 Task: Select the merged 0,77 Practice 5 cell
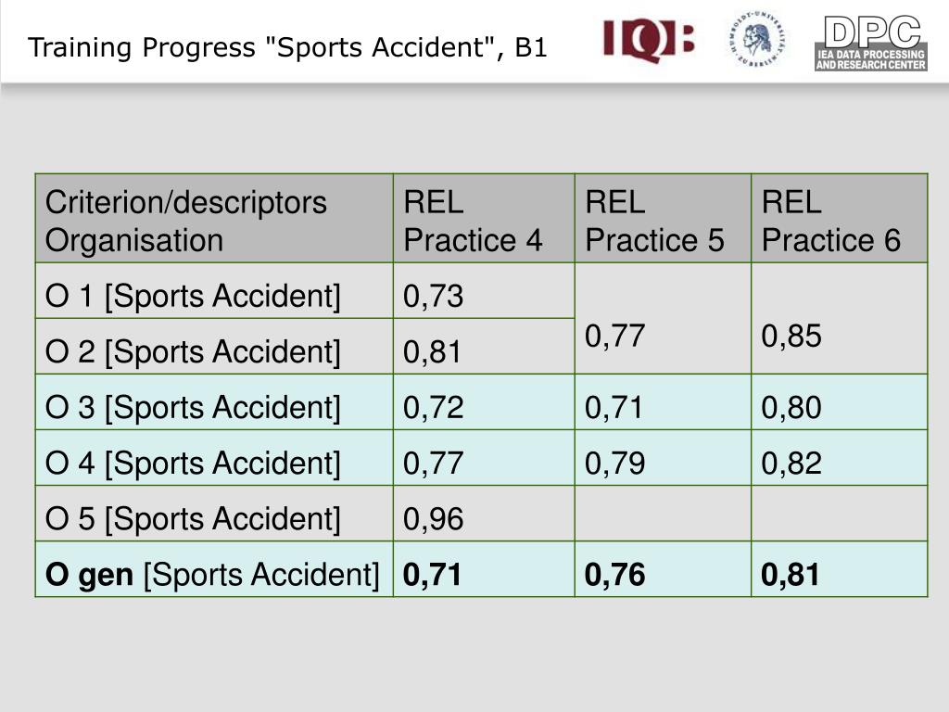coord(663,319)
